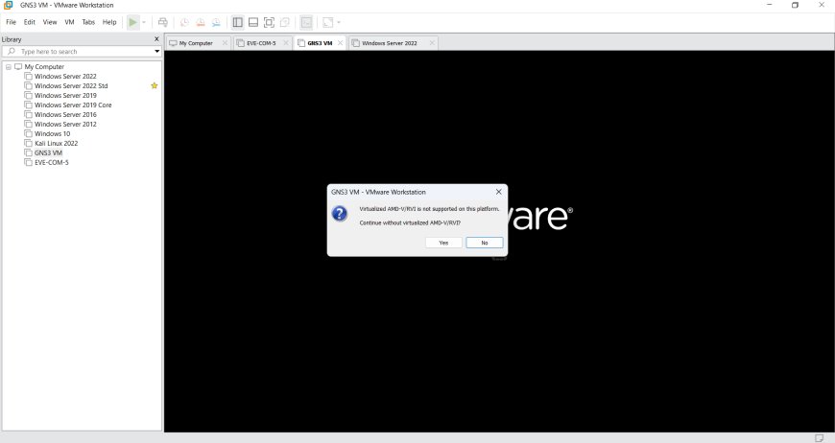Click the Unity mode toolbar icon
This screenshot has height=443, width=835.
pyautogui.click(x=285, y=22)
